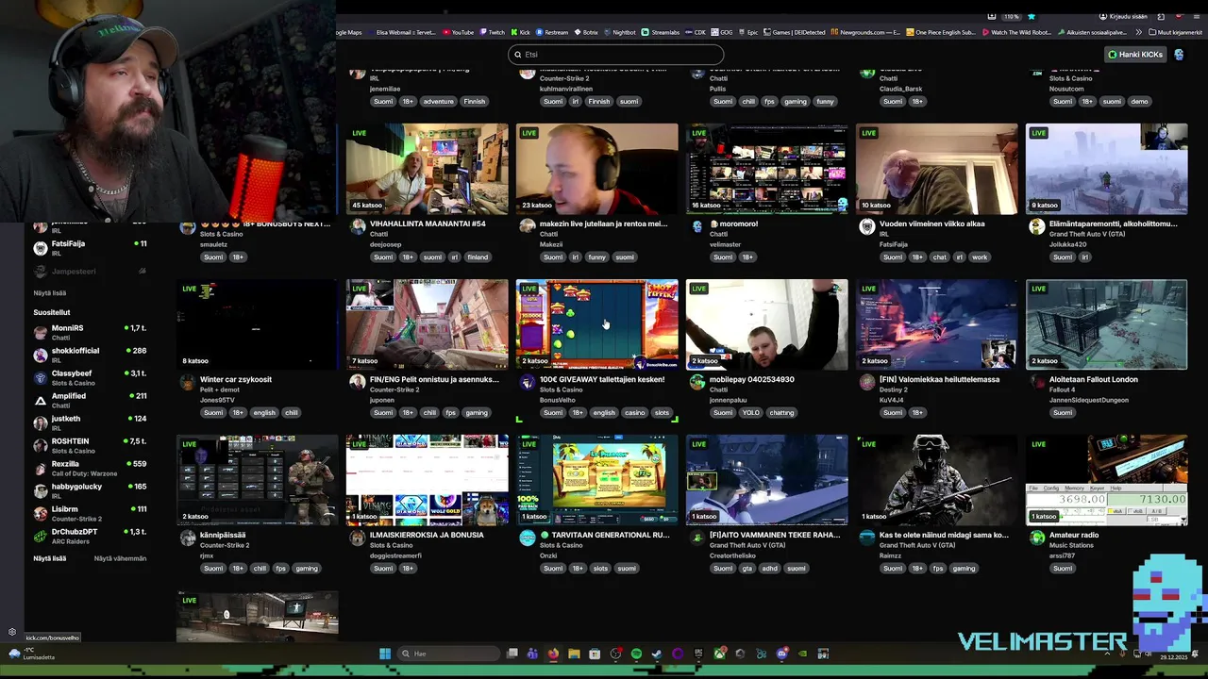Open the MonniRS channel in the sidebar
The width and height of the screenshot is (1208, 679).
(x=90, y=332)
